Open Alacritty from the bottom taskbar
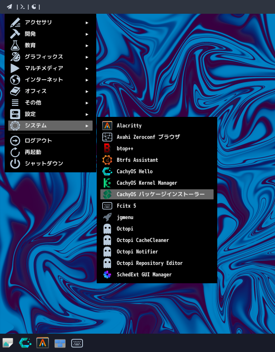 click(x=43, y=343)
